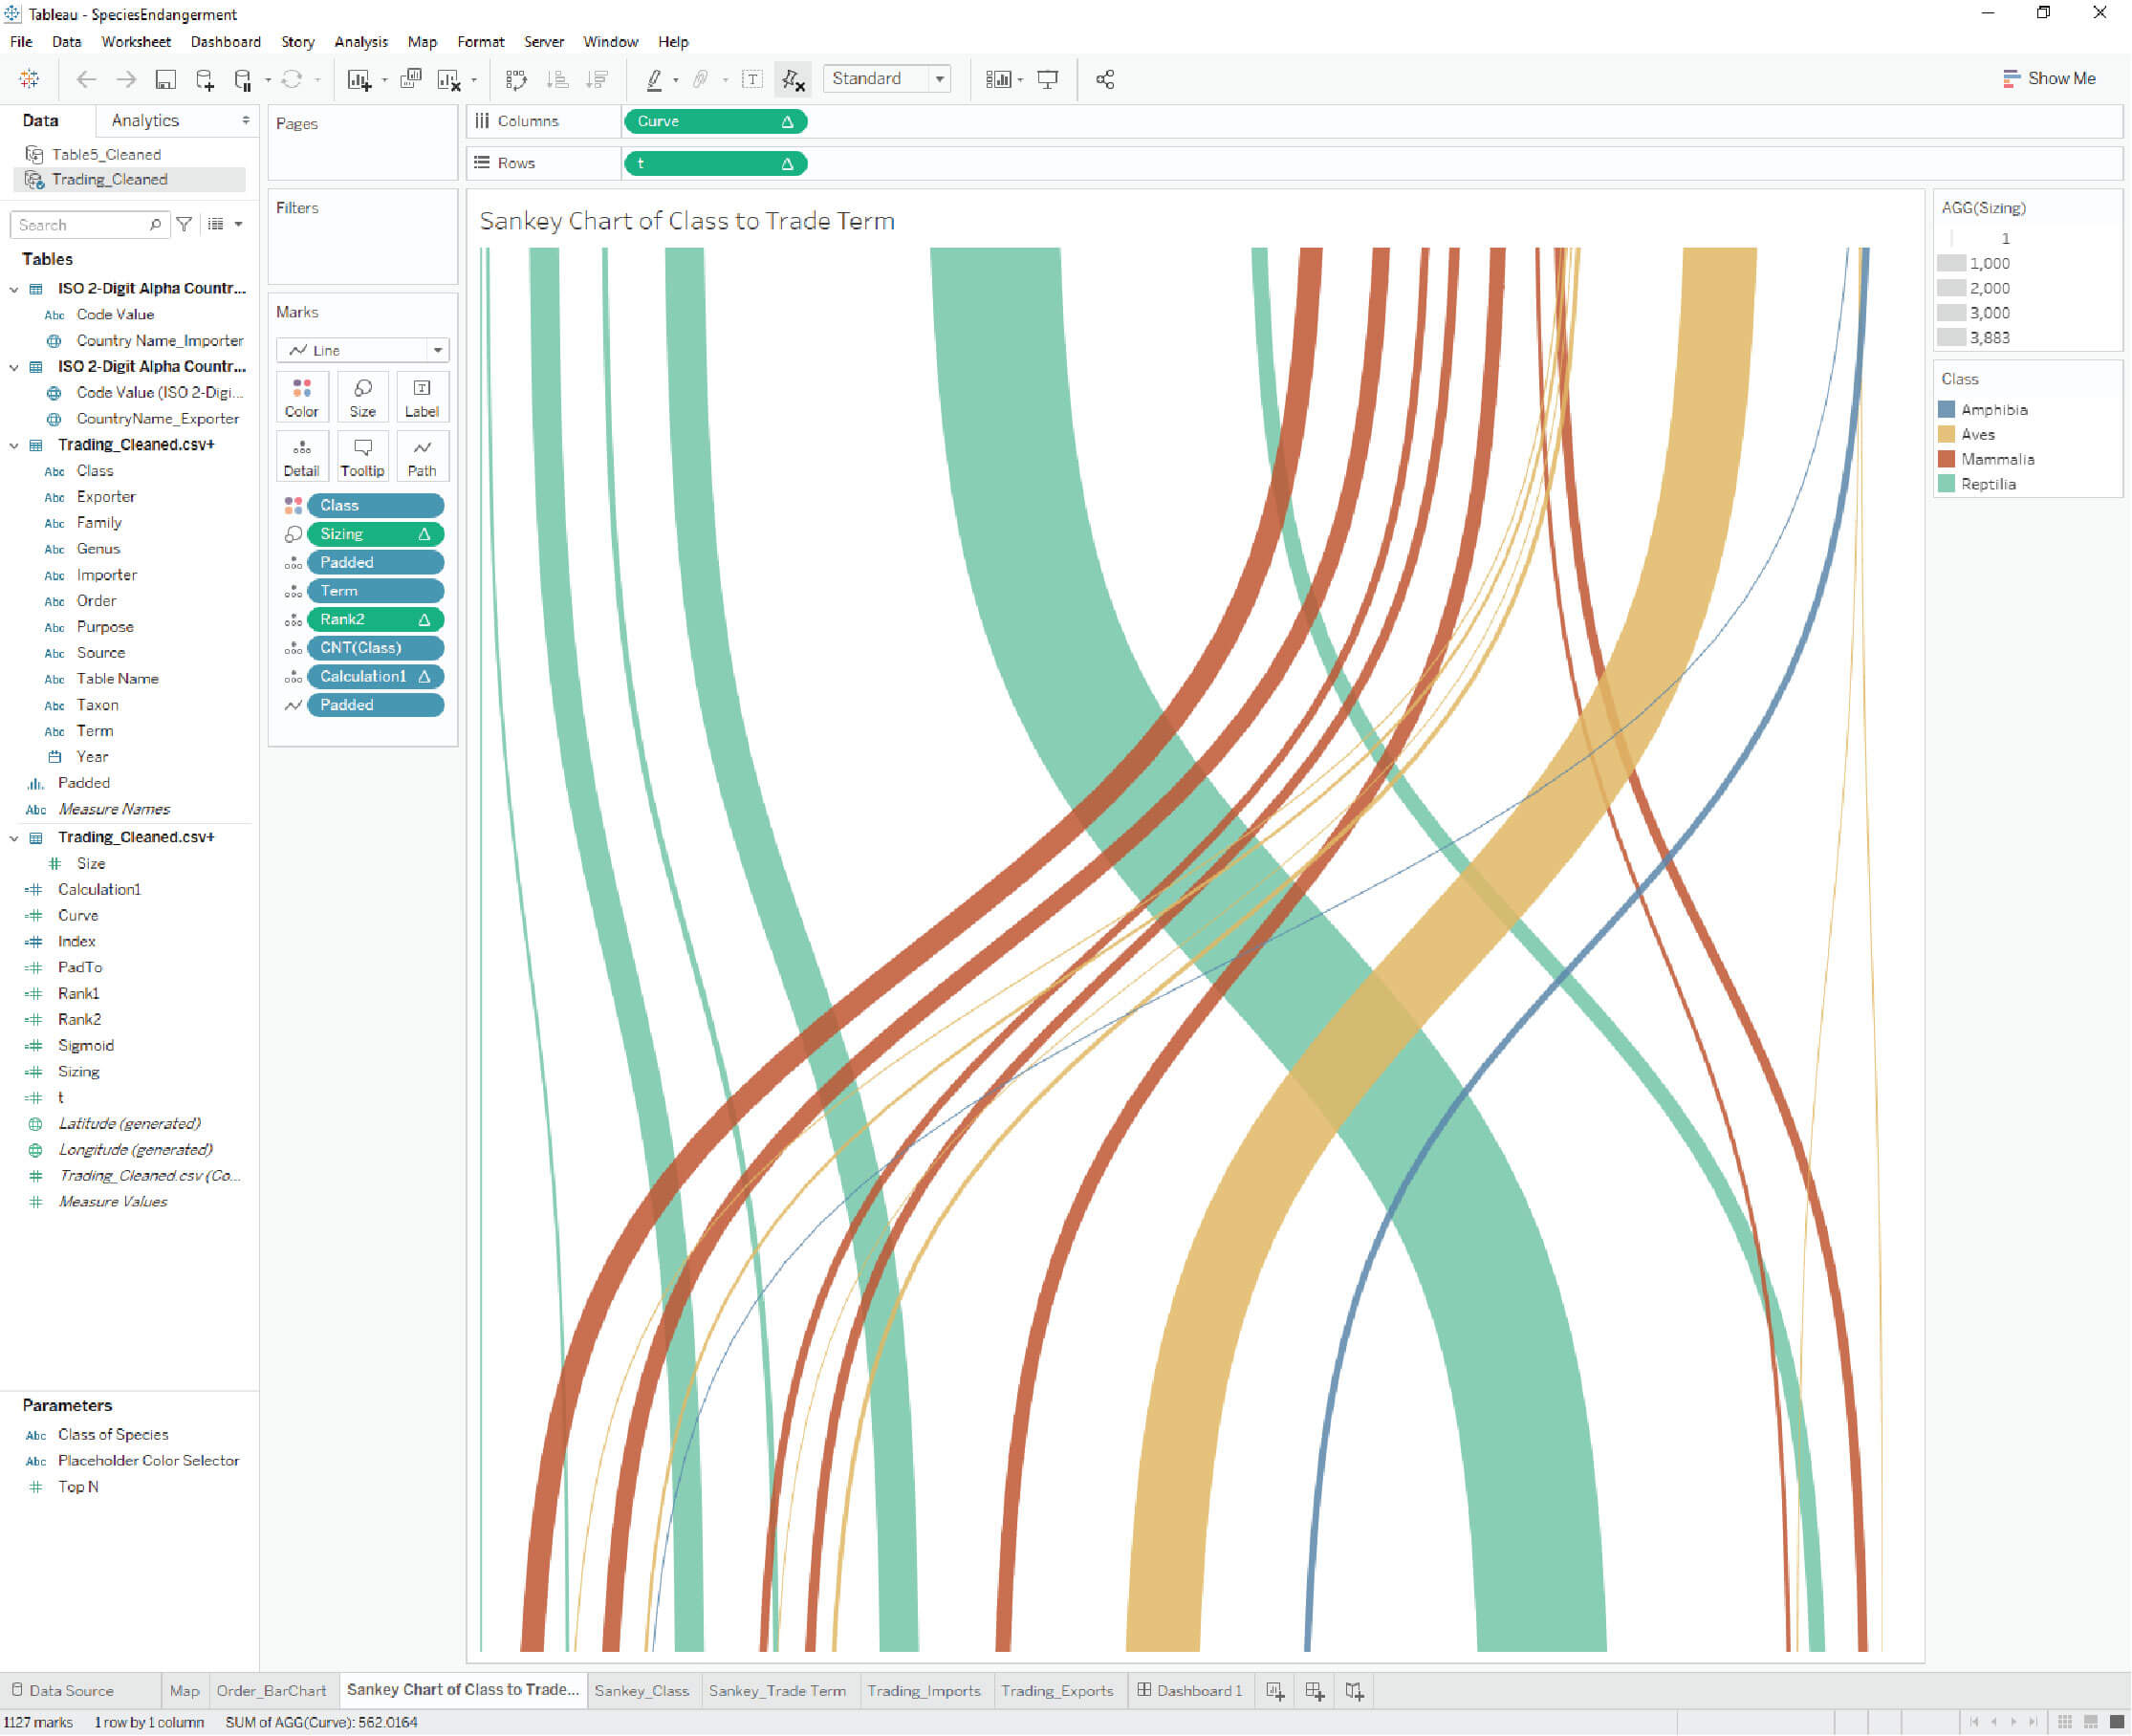Click the Mammalia color legend swatch
Image resolution: width=2132 pixels, height=1736 pixels.
coord(1946,459)
